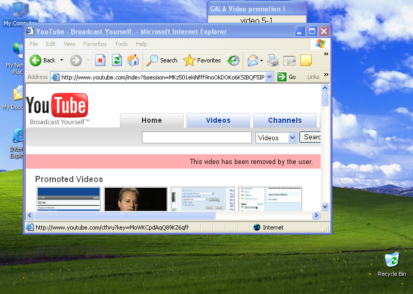
Task: Switch to the Videos tab
Action: pyautogui.click(x=218, y=120)
